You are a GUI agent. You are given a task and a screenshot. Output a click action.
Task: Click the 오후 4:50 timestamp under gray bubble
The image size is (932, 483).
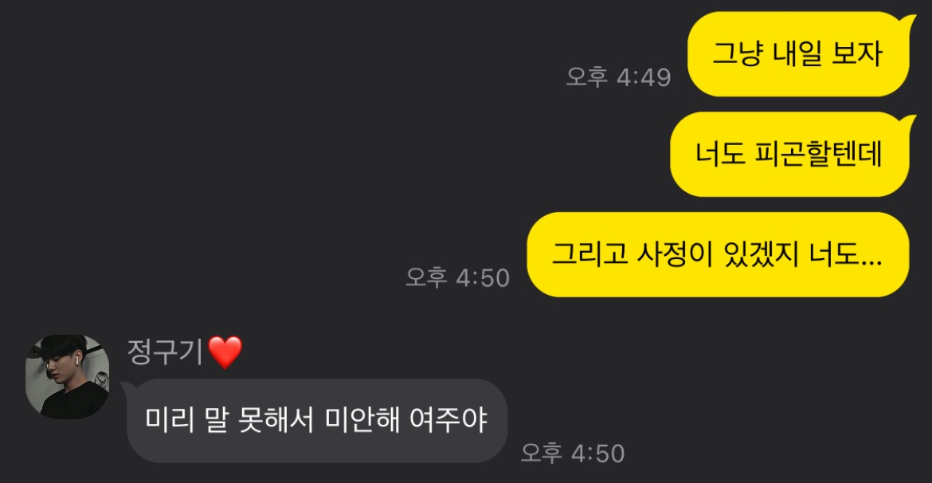(573, 454)
